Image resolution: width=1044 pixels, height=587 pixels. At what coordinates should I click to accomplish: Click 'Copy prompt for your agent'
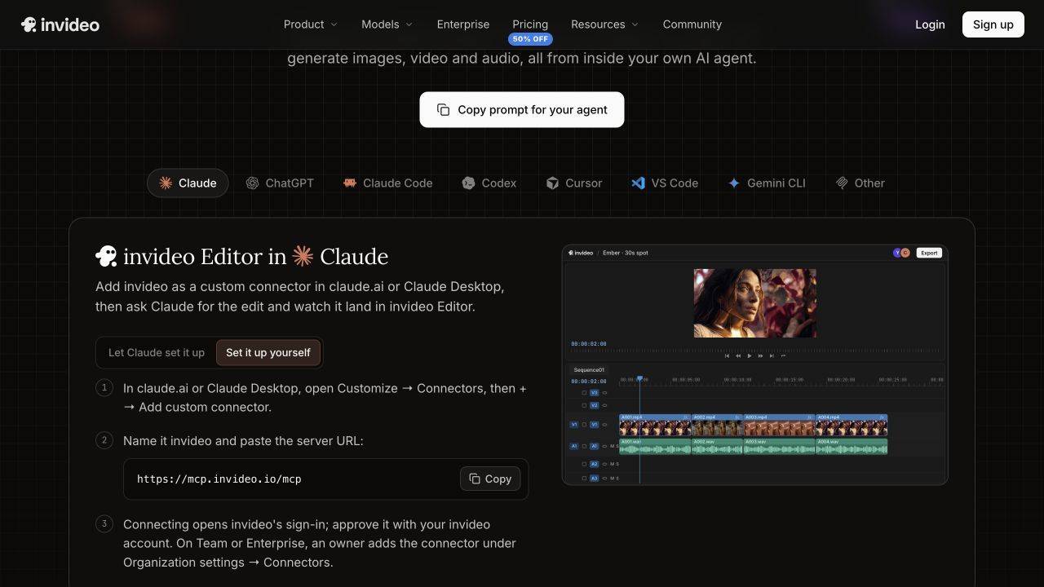522,109
